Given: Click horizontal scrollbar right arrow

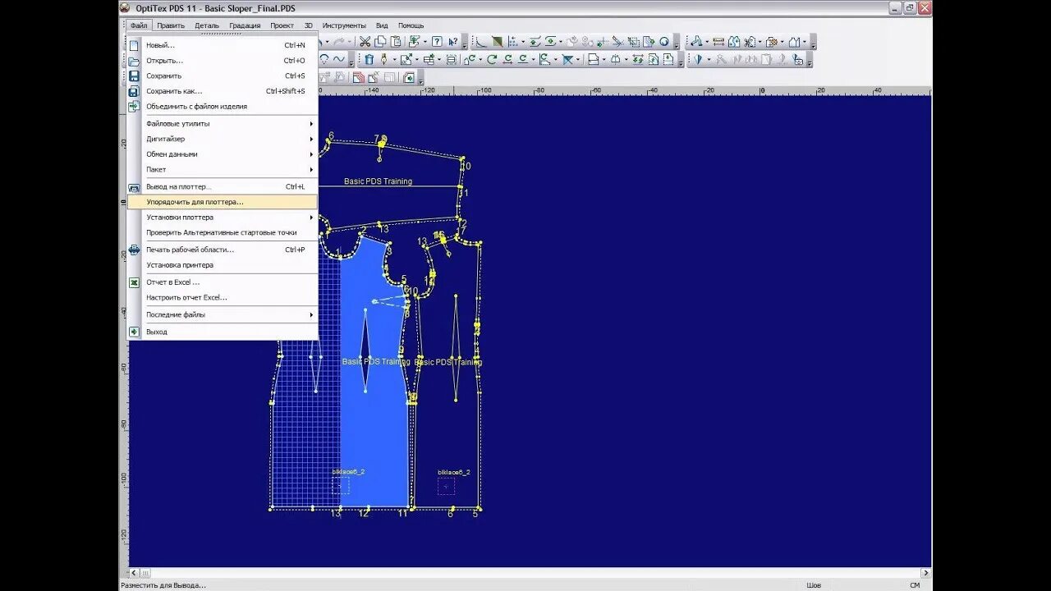Looking at the screenshot, I should click(925, 573).
